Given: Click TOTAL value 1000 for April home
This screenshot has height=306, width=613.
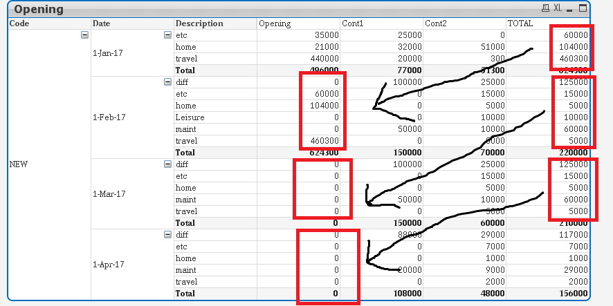Looking at the screenshot, I should tap(578, 258).
